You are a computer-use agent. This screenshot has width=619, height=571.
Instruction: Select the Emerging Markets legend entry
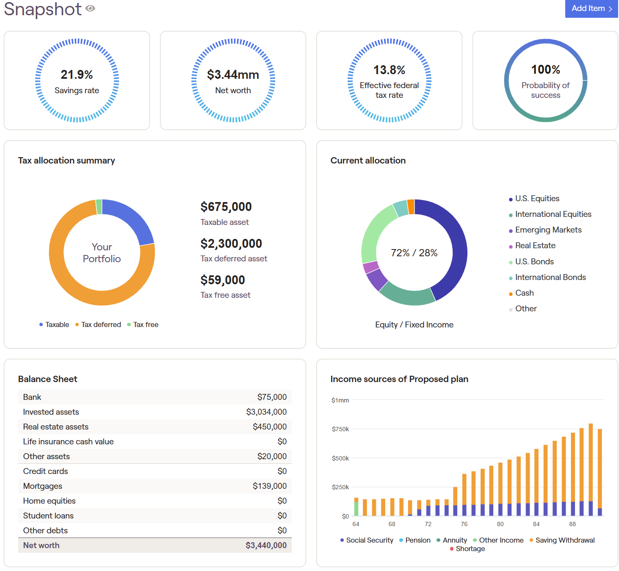(545, 230)
